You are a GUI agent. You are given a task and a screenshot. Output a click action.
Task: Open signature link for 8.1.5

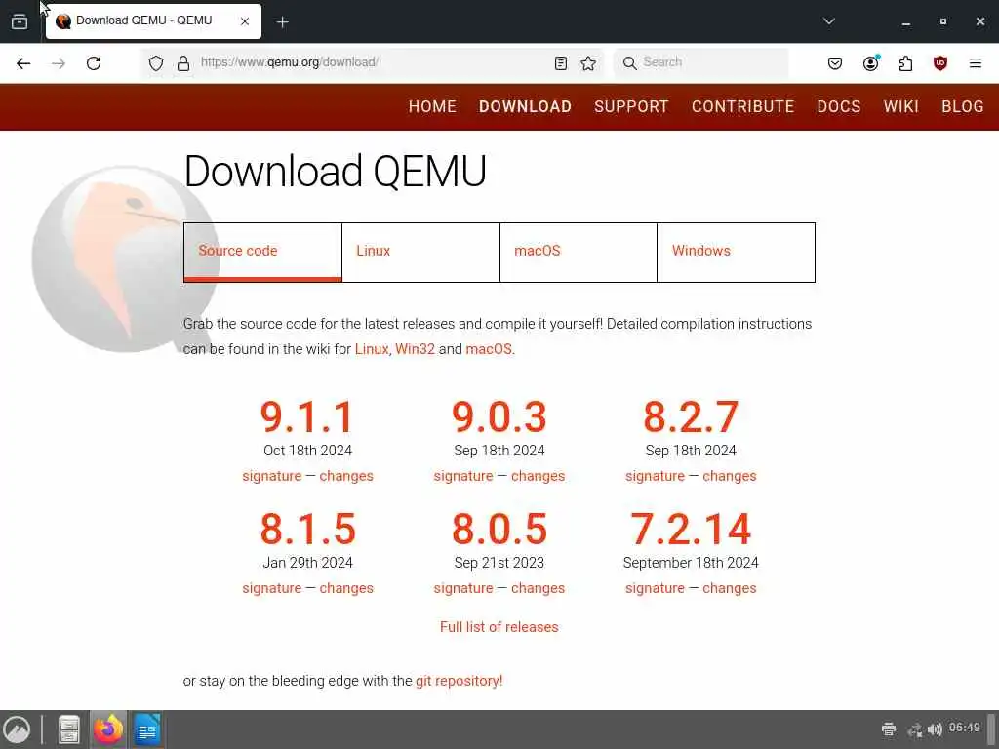tap(272, 588)
